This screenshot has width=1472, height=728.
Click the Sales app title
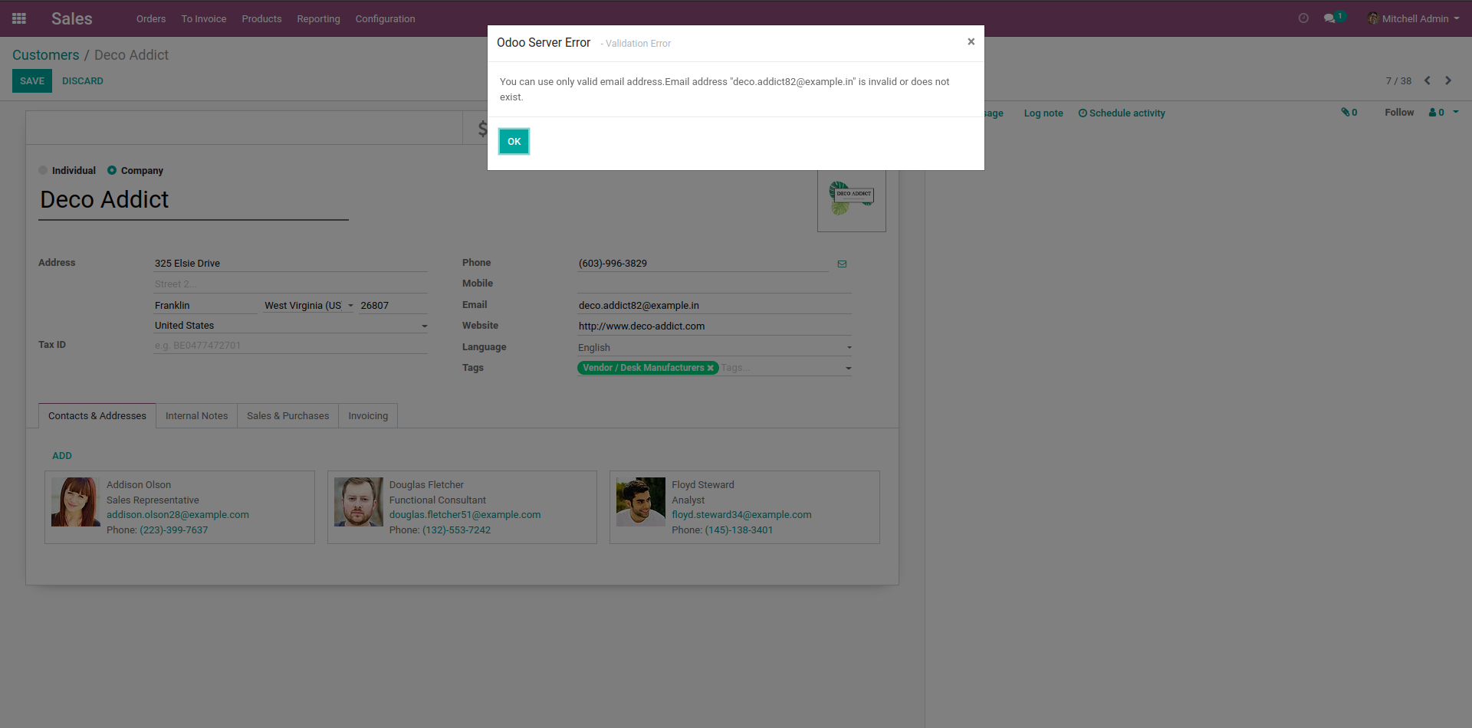[72, 18]
